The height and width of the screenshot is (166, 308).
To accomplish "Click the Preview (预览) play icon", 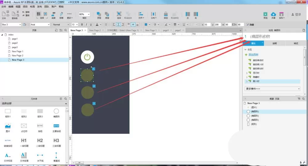I will pyautogui.click(x=265, y=14).
